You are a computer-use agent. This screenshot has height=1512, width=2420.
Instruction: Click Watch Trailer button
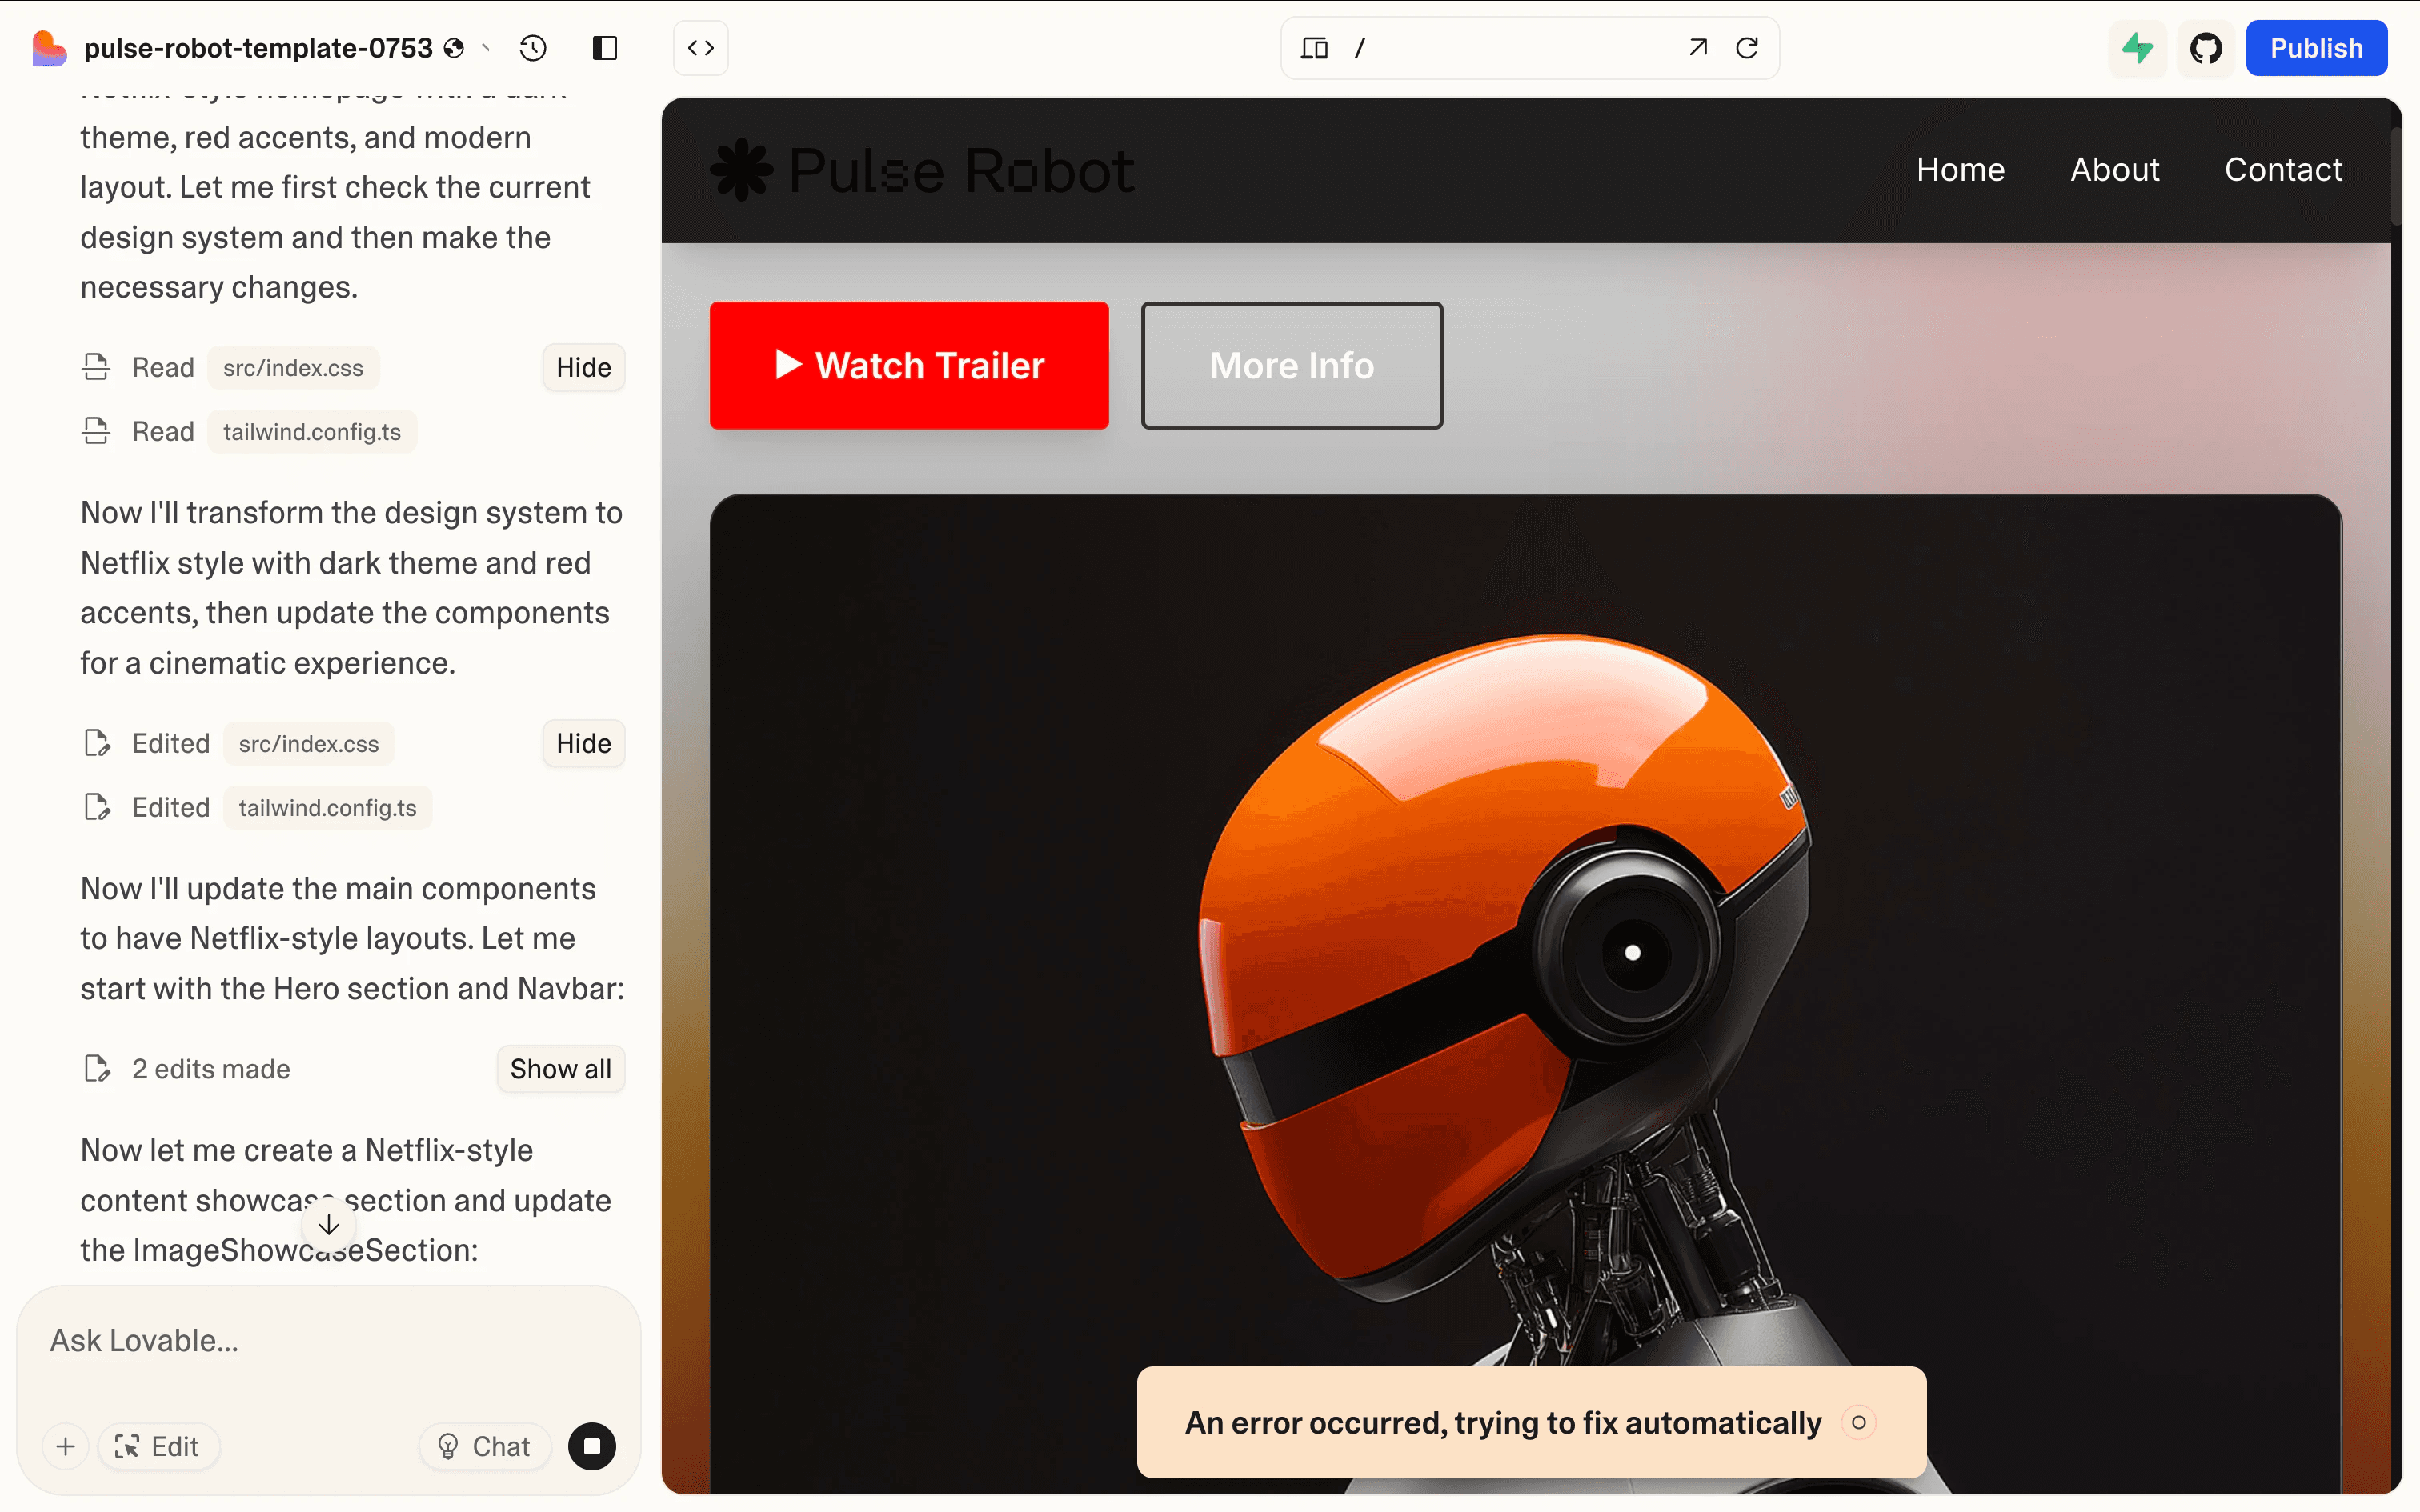coord(909,366)
